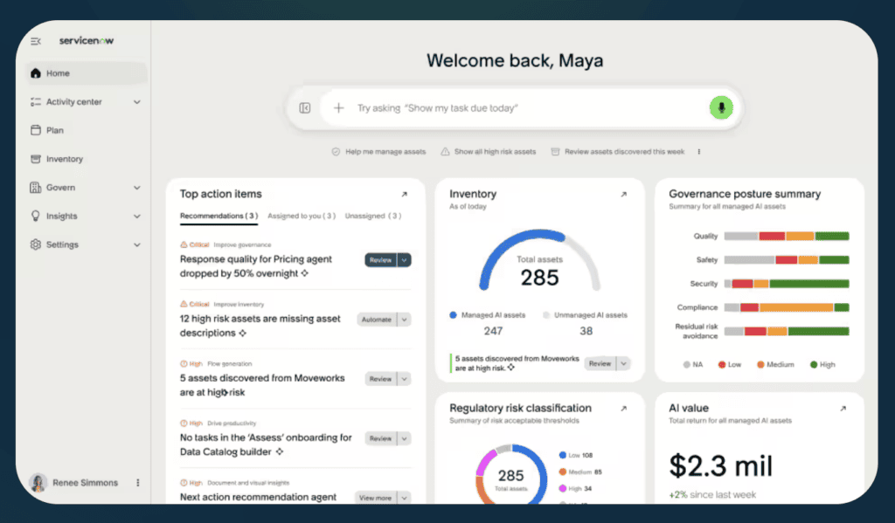Click the Managed AI assets count 247
The height and width of the screenshot is (523, 895).
(x=493, y=331)
